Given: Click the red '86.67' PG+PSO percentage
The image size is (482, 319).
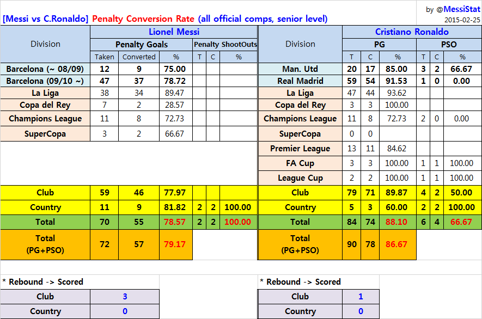Looking at the screenshot, I should [398, 244].
